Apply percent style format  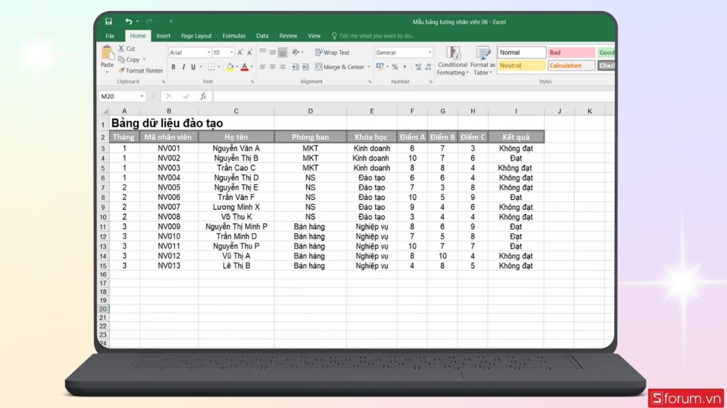click(394, 67)
